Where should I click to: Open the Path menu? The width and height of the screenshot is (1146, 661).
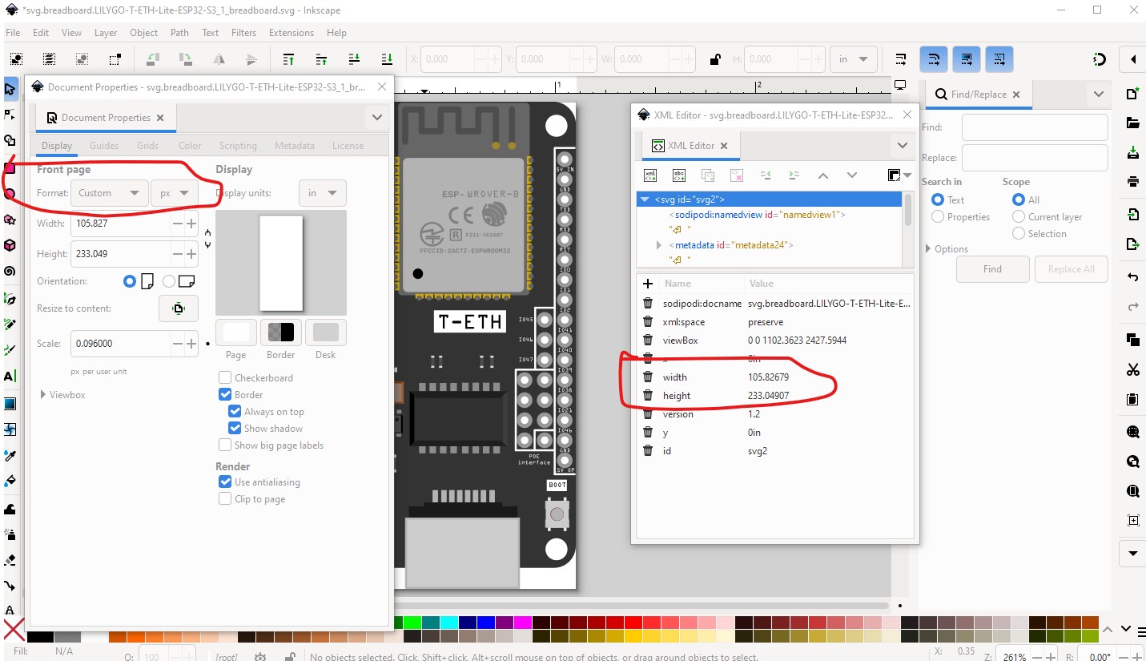(179, 33)
